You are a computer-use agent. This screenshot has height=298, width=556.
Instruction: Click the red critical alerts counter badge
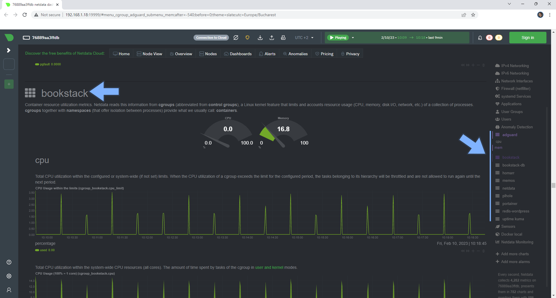point(489,38)
